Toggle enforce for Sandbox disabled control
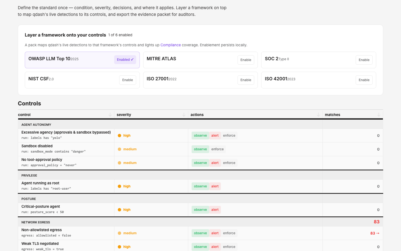The height and width of the screenshot is (251, 401). [217, 149]
